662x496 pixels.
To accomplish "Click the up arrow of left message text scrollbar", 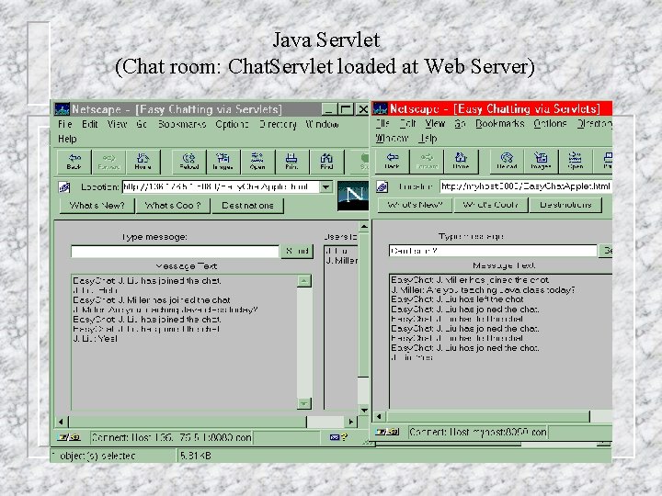I will 304,281.
